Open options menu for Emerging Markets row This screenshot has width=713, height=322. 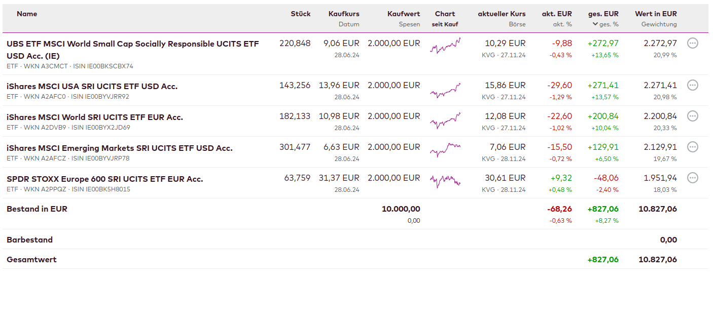[692, 147]
